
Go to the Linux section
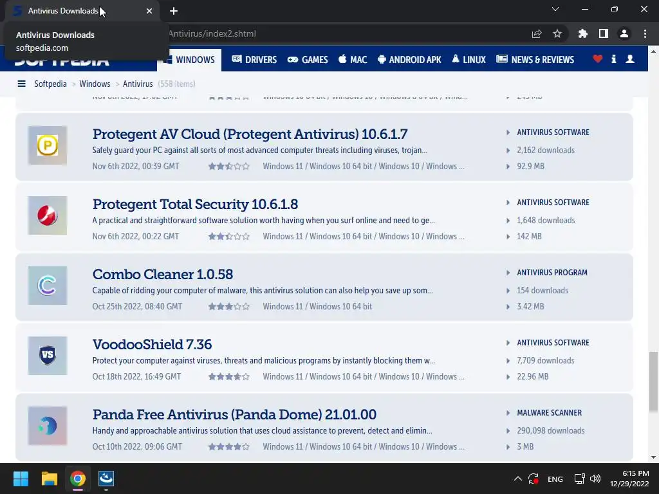469,60
